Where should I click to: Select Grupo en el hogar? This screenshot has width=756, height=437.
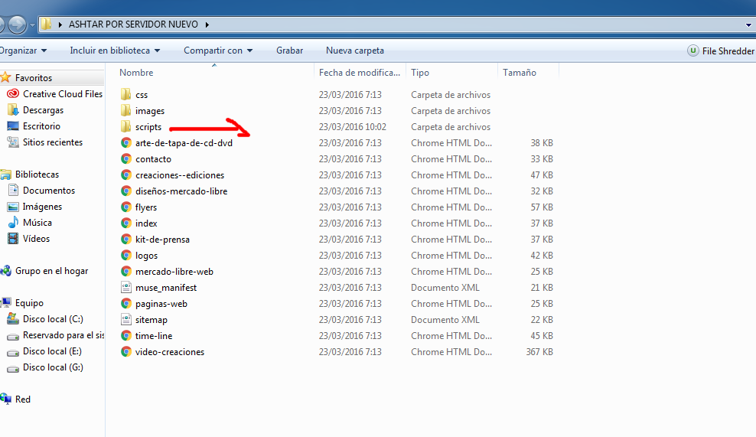pos(51,271)
